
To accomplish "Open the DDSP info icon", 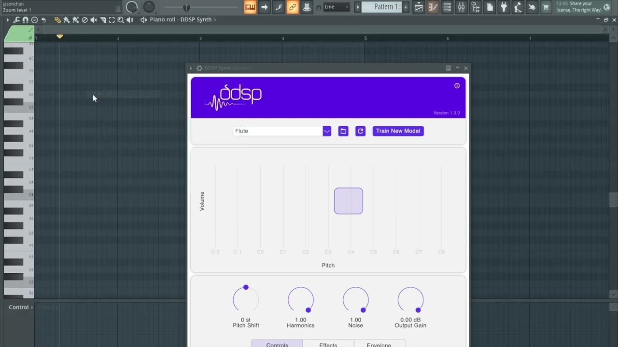I will (x=457, y=86).
